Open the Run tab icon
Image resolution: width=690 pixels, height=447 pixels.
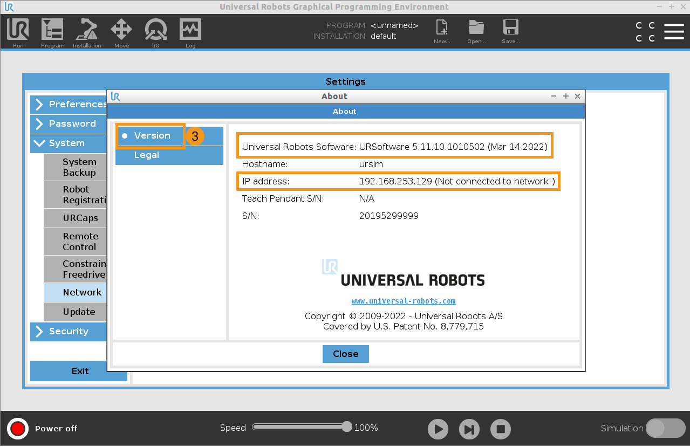(18, 30)
